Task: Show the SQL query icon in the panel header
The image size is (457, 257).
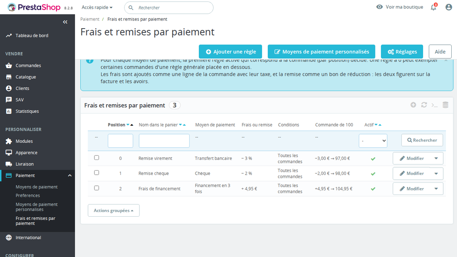Action: click(x=435, y=105)
